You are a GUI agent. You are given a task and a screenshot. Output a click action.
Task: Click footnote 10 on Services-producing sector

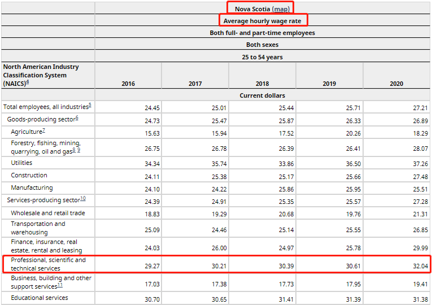click(82, 198)
